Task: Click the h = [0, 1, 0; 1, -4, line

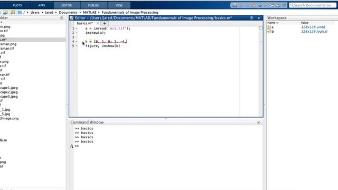Action: tap(106, 41)
